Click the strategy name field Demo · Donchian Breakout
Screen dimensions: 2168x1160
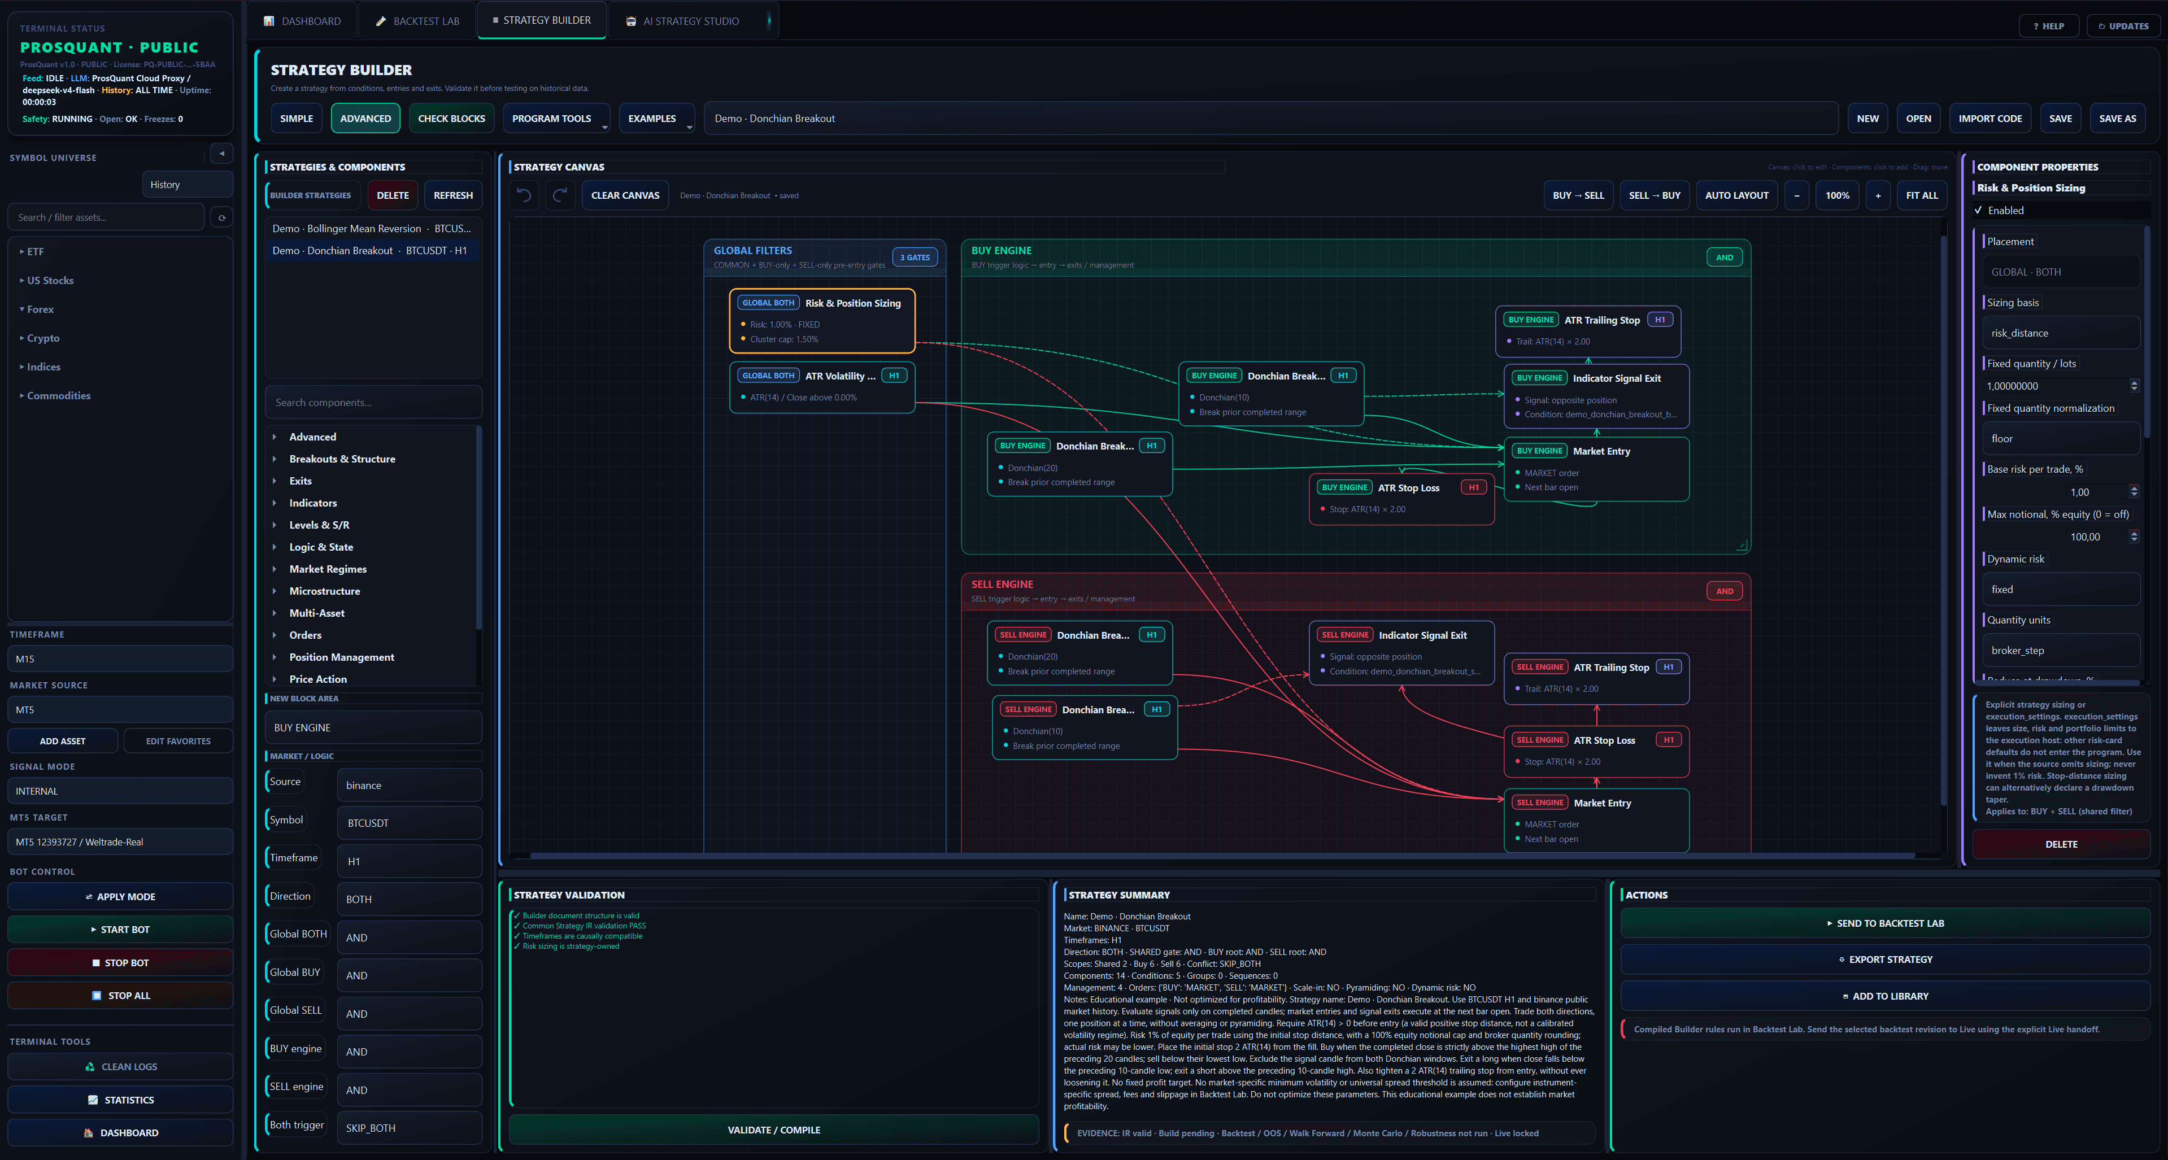tap(1271, 119)
